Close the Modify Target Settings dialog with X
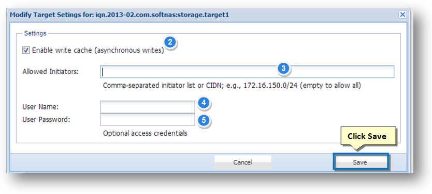This screenshot has width=432, height=194. click(402, 15)
